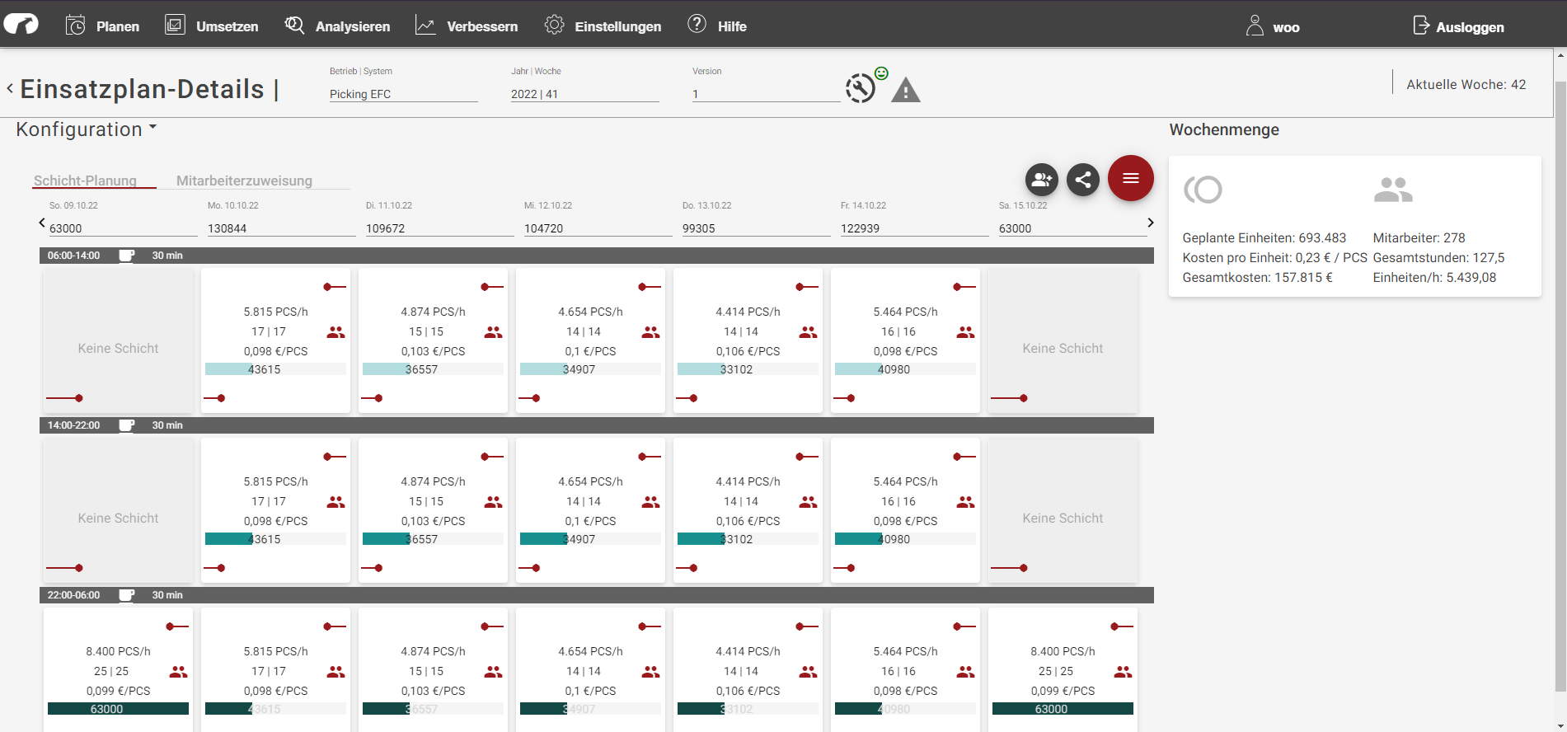Click top slider handle in Monday 06:00 card
This screenshot has height=732, width=1567.
[328, 287]
